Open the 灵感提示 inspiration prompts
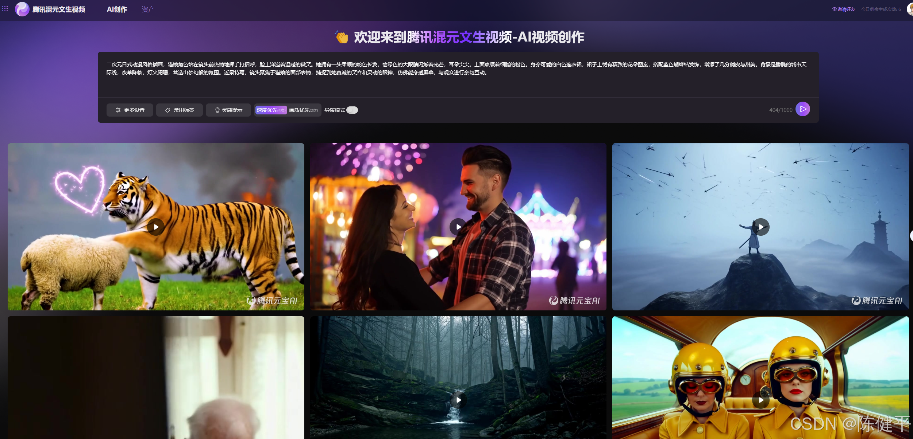Screen dimensions: 913x439 228,110
